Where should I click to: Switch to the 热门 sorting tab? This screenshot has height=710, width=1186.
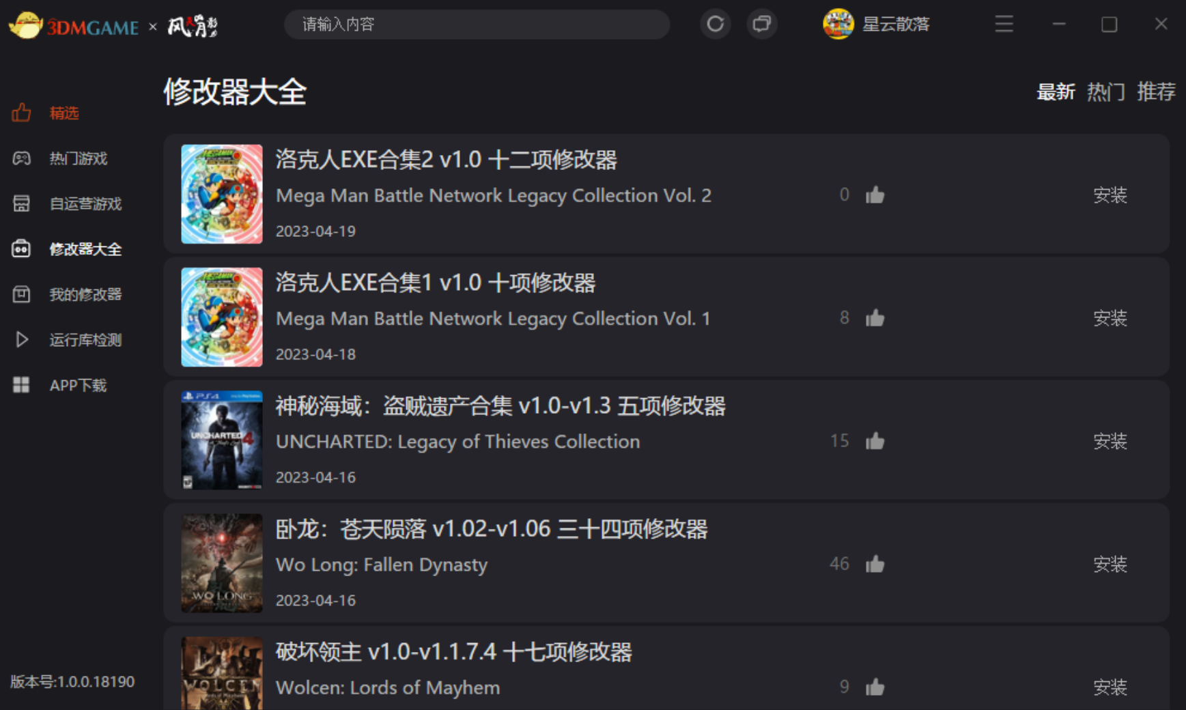pos(1105,91)
